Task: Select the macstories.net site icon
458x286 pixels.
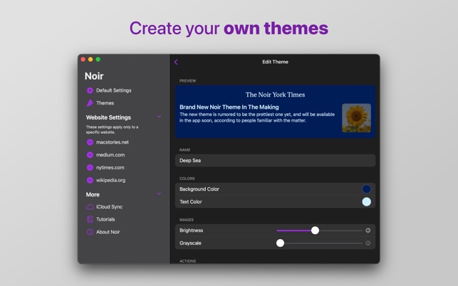Action: click(x=90, y=142)
